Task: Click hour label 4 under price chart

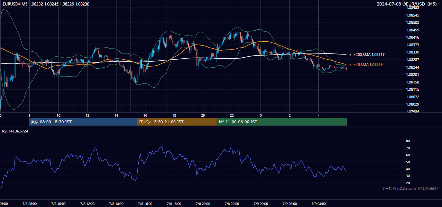Action: tap(319, 116)
